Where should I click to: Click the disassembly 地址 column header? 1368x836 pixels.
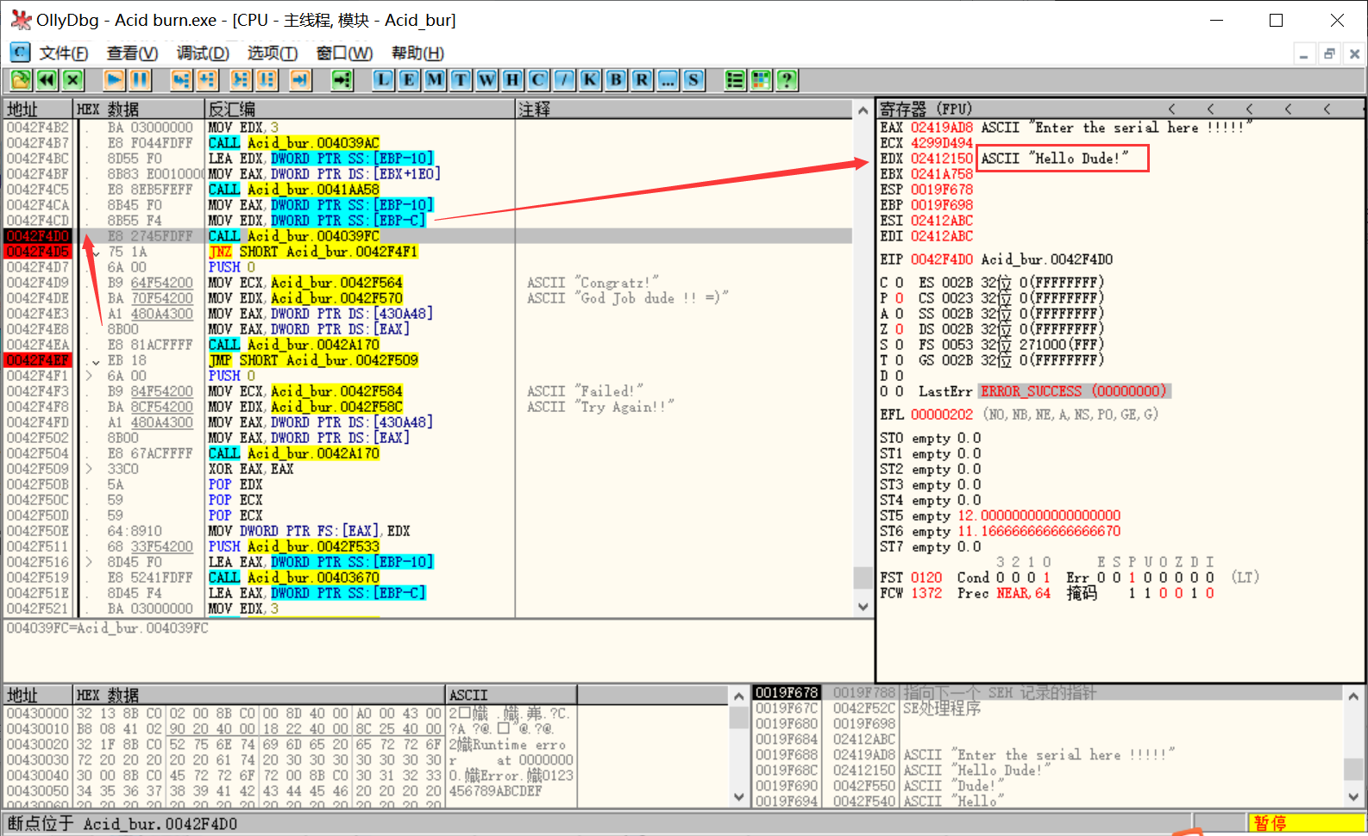[38, 109]
